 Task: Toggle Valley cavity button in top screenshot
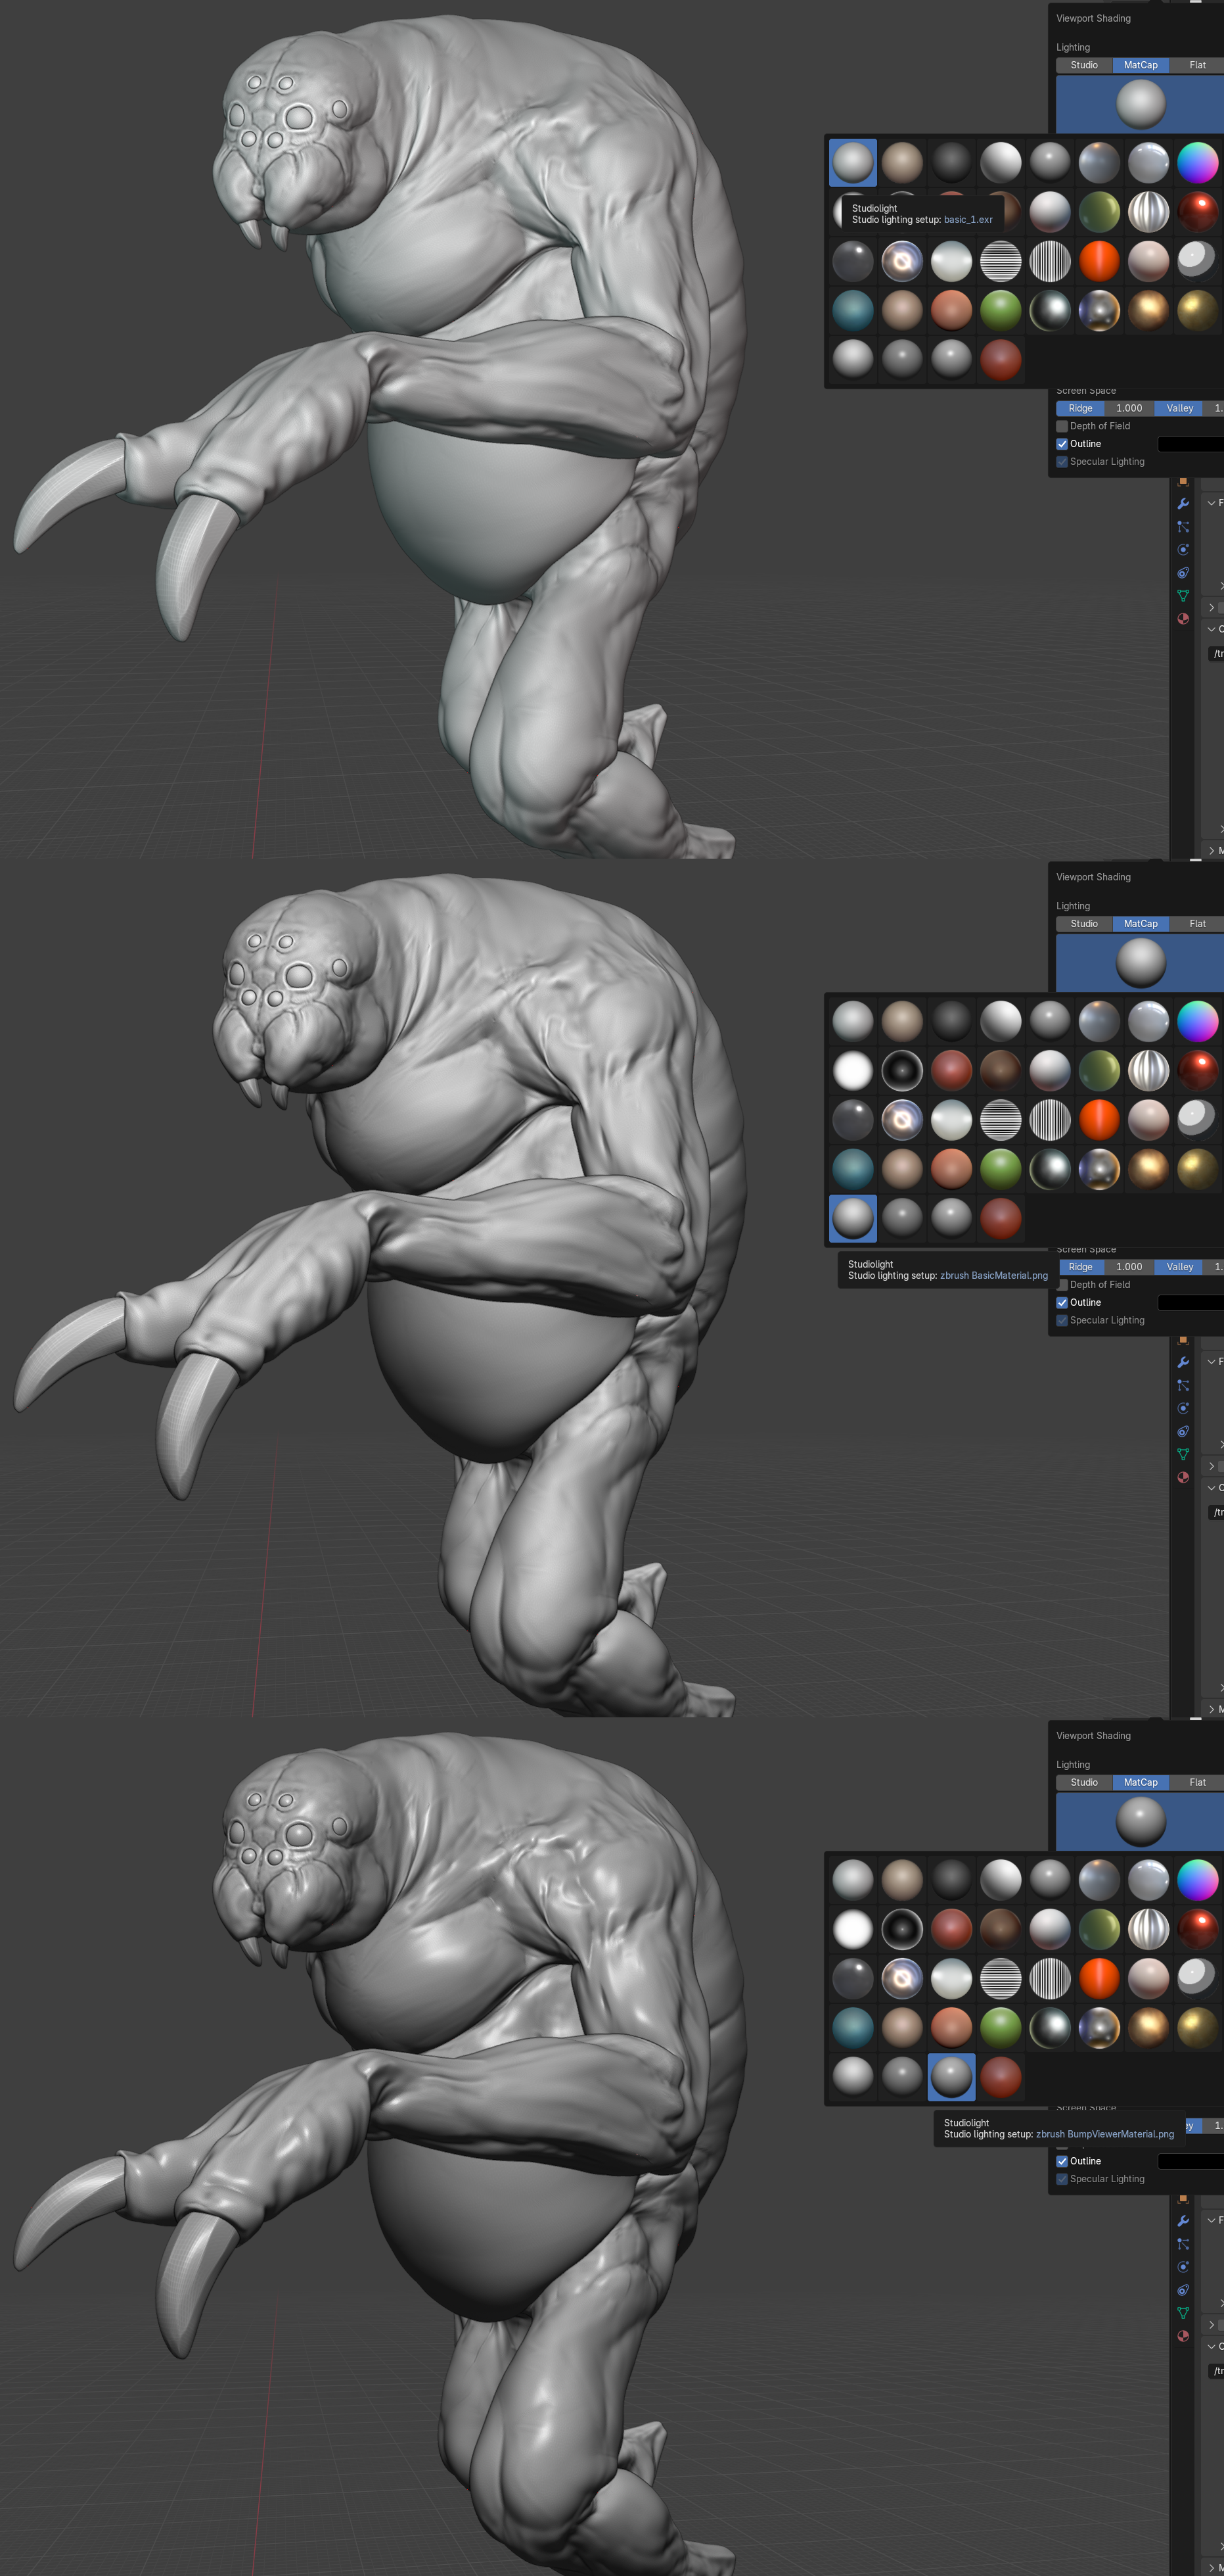pos(1179,408)
